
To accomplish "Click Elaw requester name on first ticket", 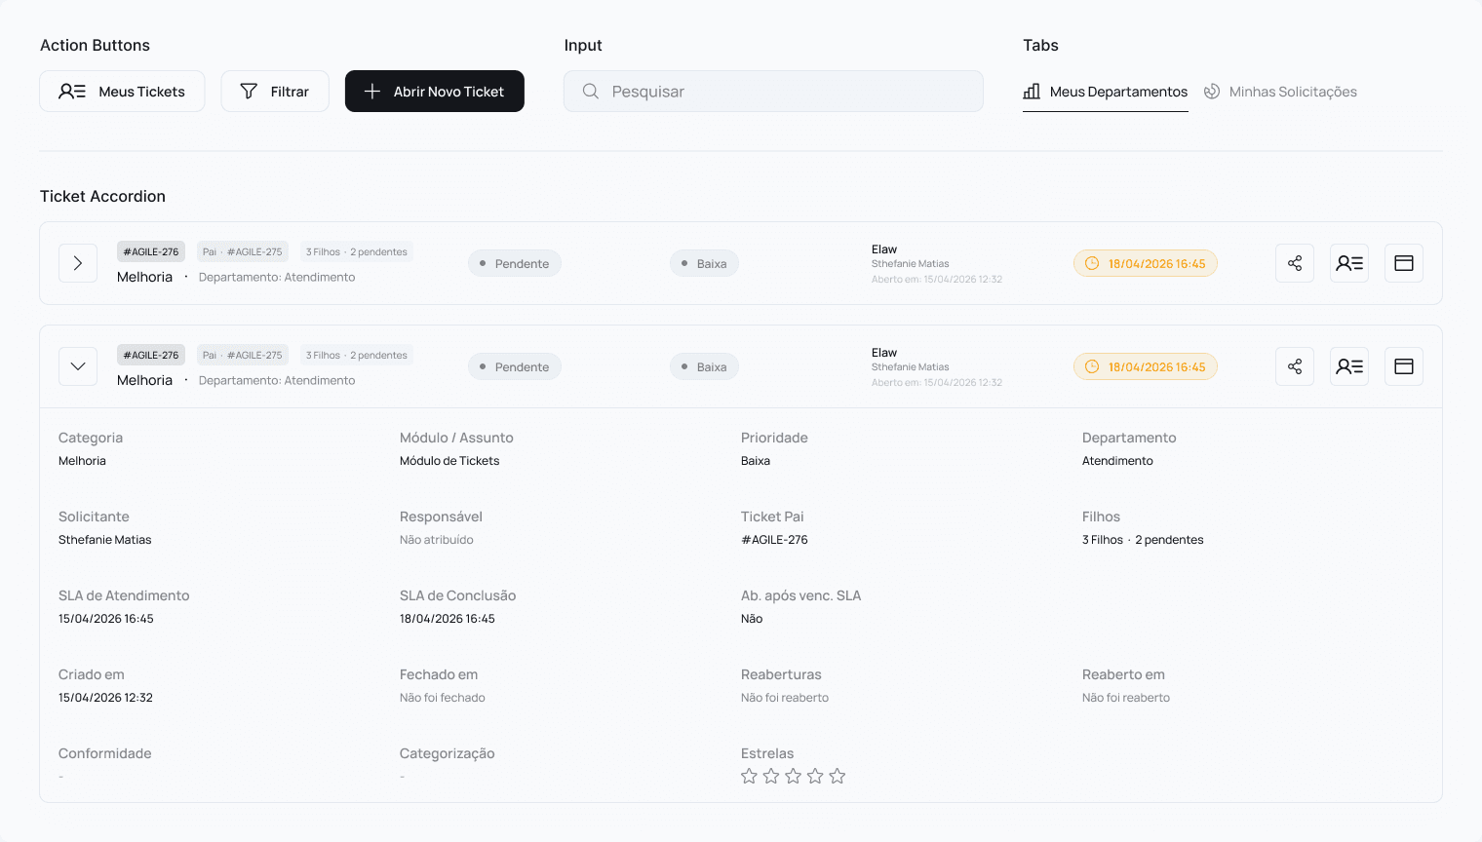I will (x=884, y=249).
